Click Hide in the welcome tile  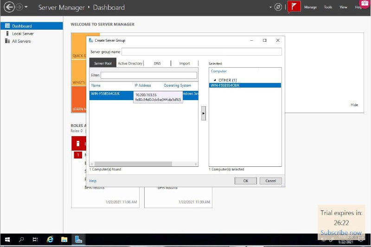tap(354, 105)
